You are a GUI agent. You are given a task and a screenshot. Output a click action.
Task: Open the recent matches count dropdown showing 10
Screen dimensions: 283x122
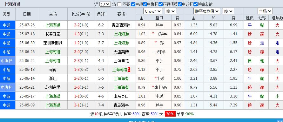[105, 4]
